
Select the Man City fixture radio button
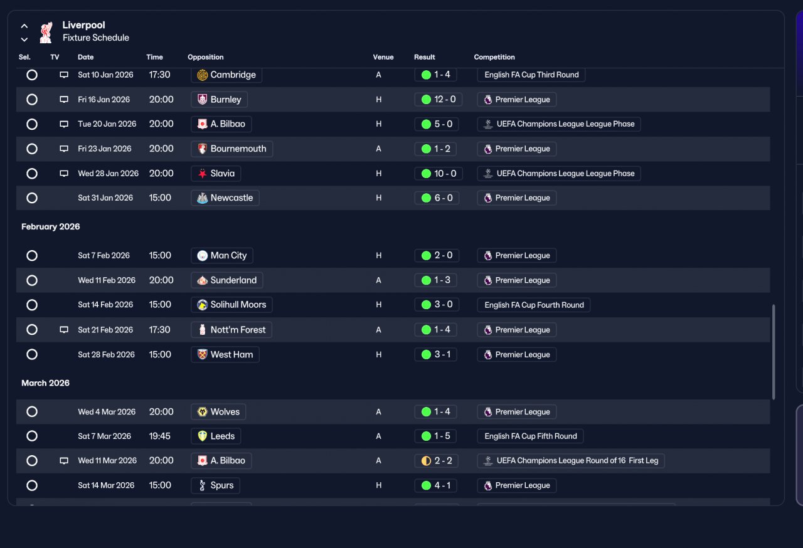(x=32, y=256)
